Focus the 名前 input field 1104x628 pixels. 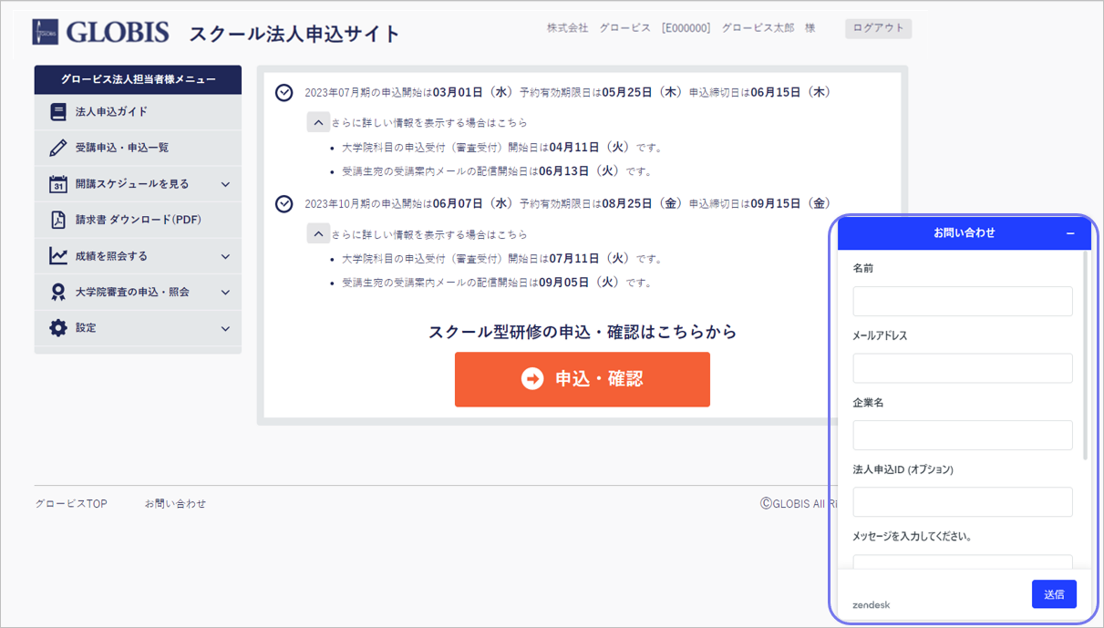point(963,302)
